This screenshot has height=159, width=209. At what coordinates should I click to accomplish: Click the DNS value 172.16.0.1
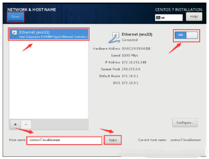point(130,83)
